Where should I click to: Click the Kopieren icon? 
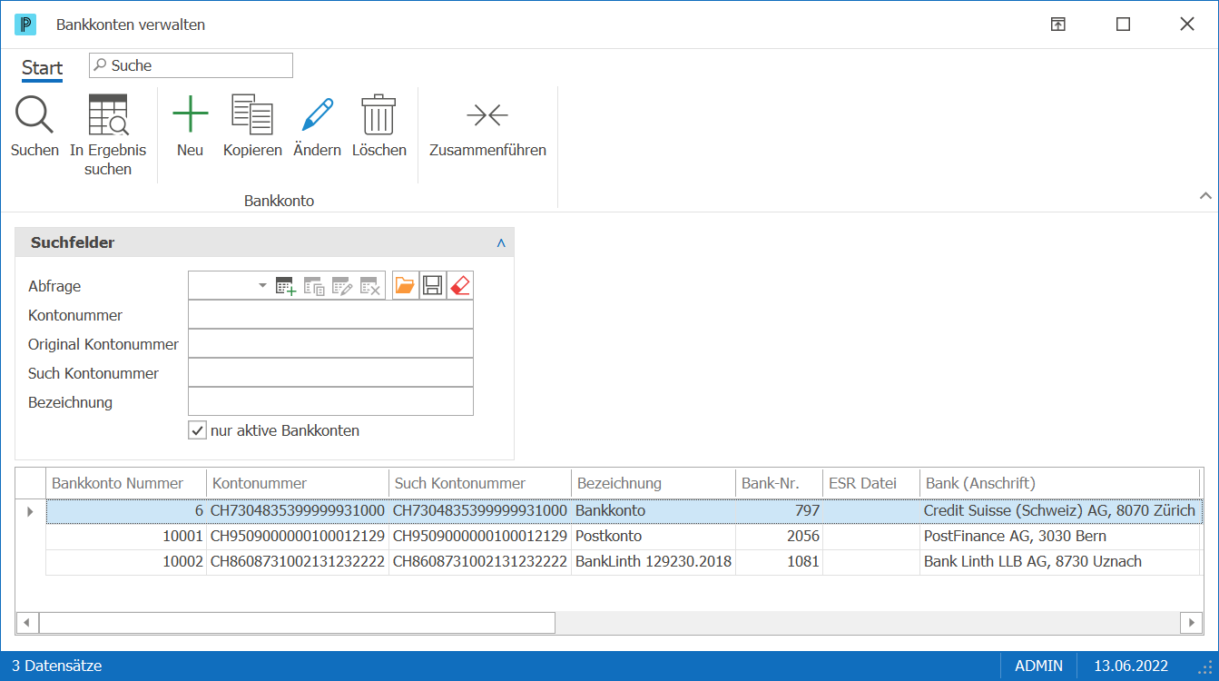[252, 115]
